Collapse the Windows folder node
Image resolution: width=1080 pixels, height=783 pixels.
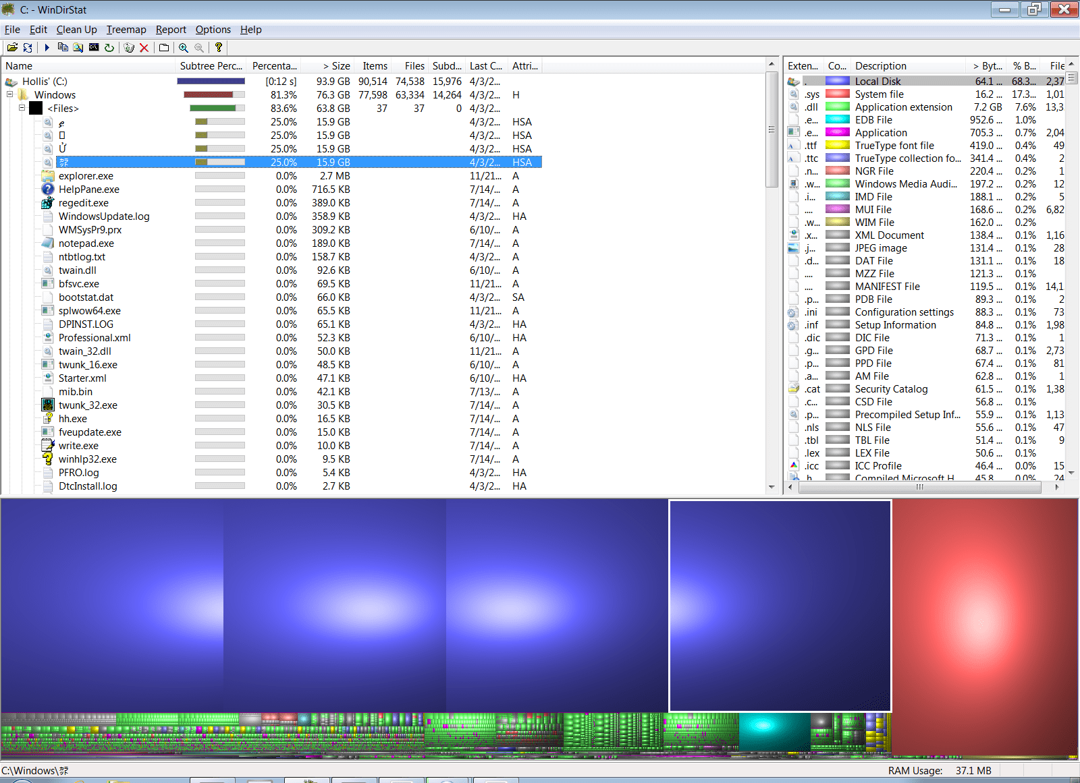tap(9, 94)
